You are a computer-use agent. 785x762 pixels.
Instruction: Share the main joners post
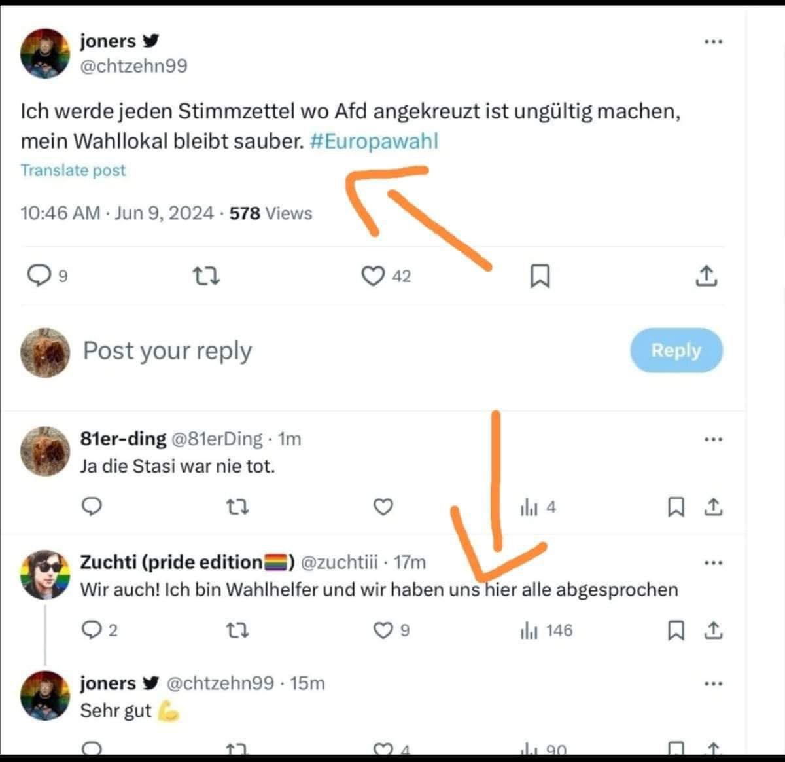click(706, 276)
